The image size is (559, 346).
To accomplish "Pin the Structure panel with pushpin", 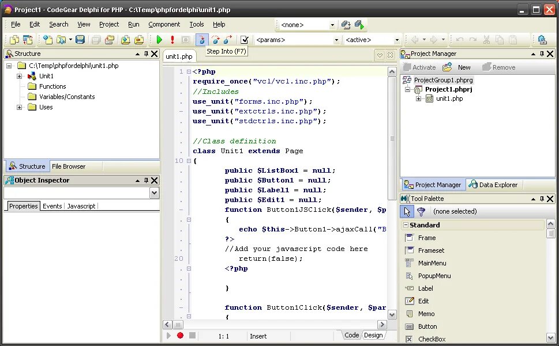I will pyautogui.click(x=146, y=54).
